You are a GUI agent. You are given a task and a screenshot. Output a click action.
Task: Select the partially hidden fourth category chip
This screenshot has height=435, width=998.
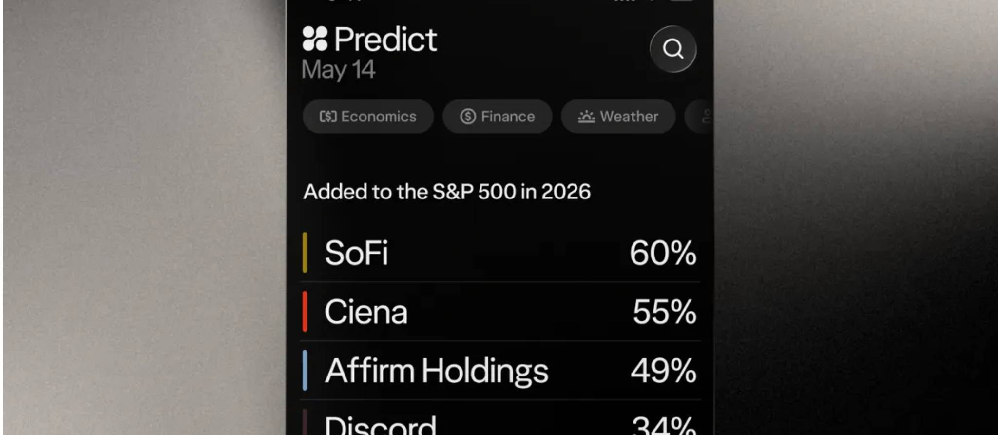(x=700, y=116)
